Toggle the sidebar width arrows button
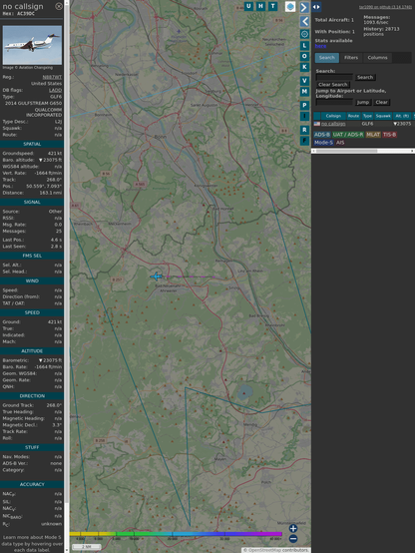 (316, 7)
